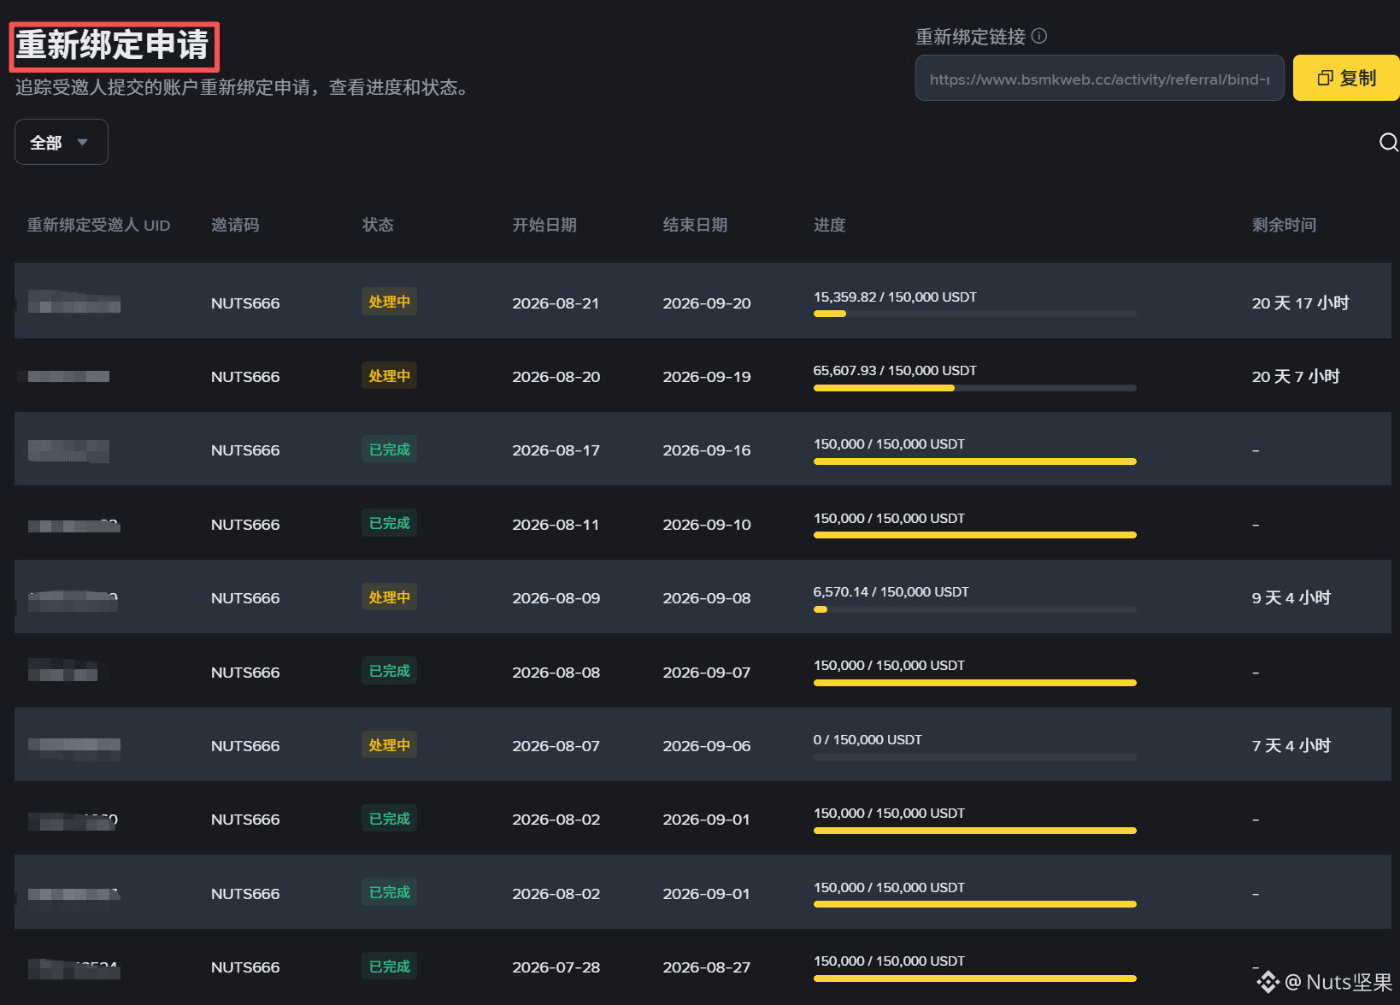Click the 状态 column header
This screenshot has width=1400, height=1005.
378,225
